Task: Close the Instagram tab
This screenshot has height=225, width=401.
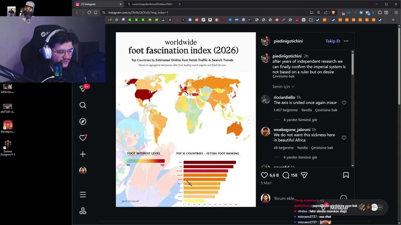Action: pyautogui.click(x=121, y=4)
